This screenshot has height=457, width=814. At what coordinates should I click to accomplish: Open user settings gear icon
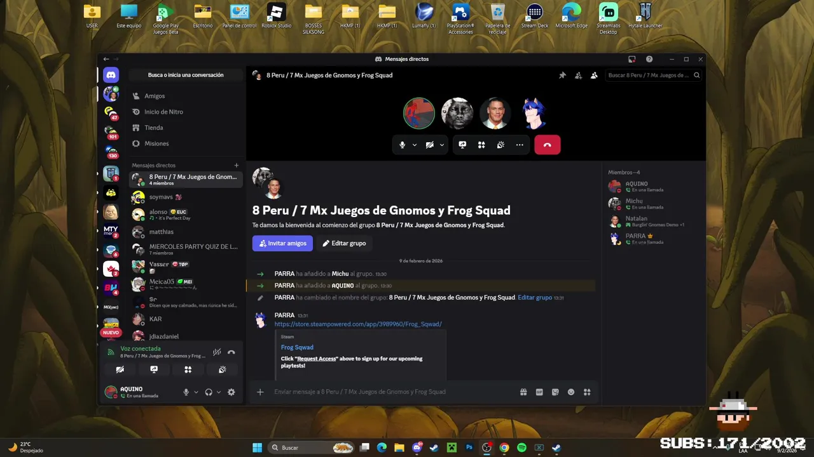coord(231,392)
